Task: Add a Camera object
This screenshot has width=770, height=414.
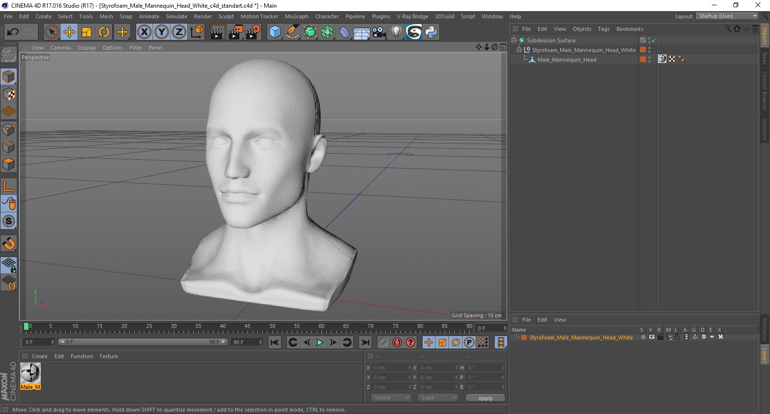Action: (379, 32)
